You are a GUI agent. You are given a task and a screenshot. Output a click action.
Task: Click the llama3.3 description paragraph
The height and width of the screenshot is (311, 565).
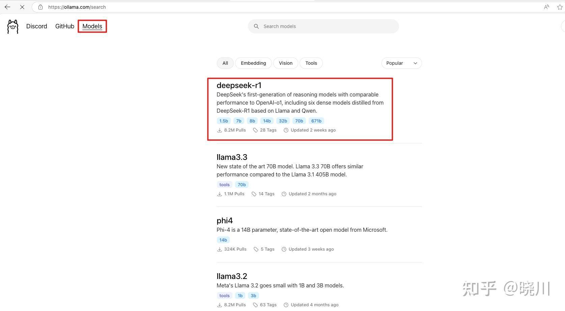(x=290, y=171)
